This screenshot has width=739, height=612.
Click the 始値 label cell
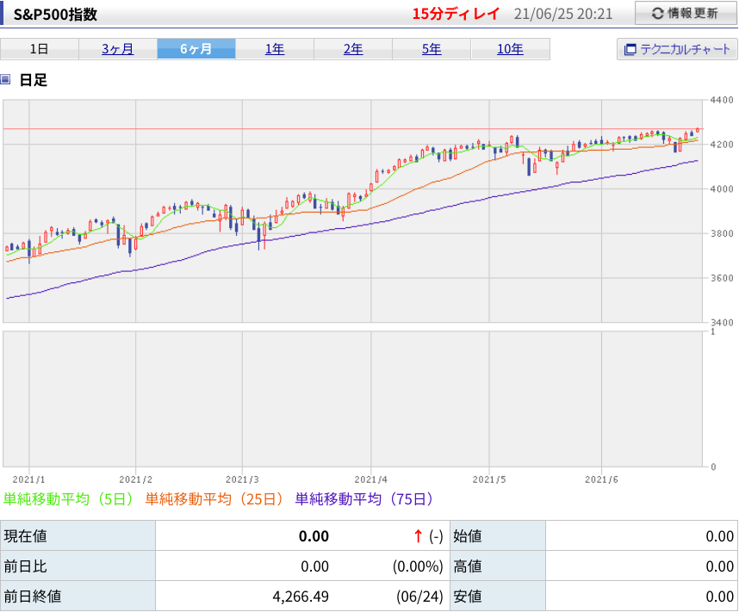pyautogui.click(x=498, y=536)
